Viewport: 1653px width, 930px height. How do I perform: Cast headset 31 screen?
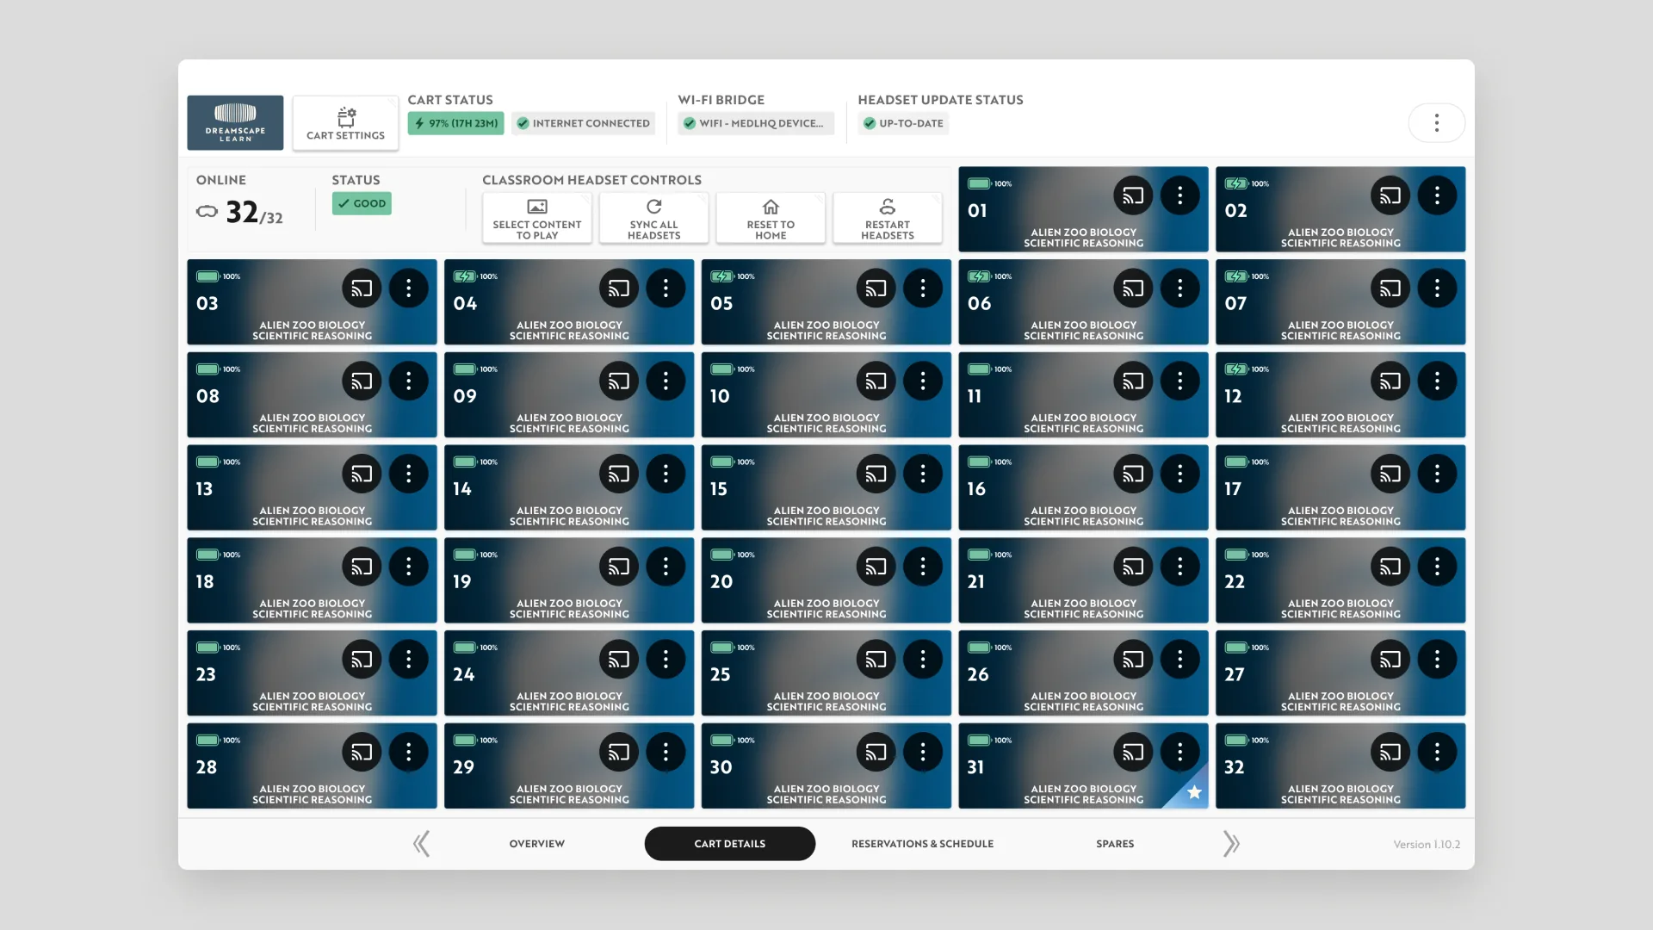click(x=1133, y=753)
